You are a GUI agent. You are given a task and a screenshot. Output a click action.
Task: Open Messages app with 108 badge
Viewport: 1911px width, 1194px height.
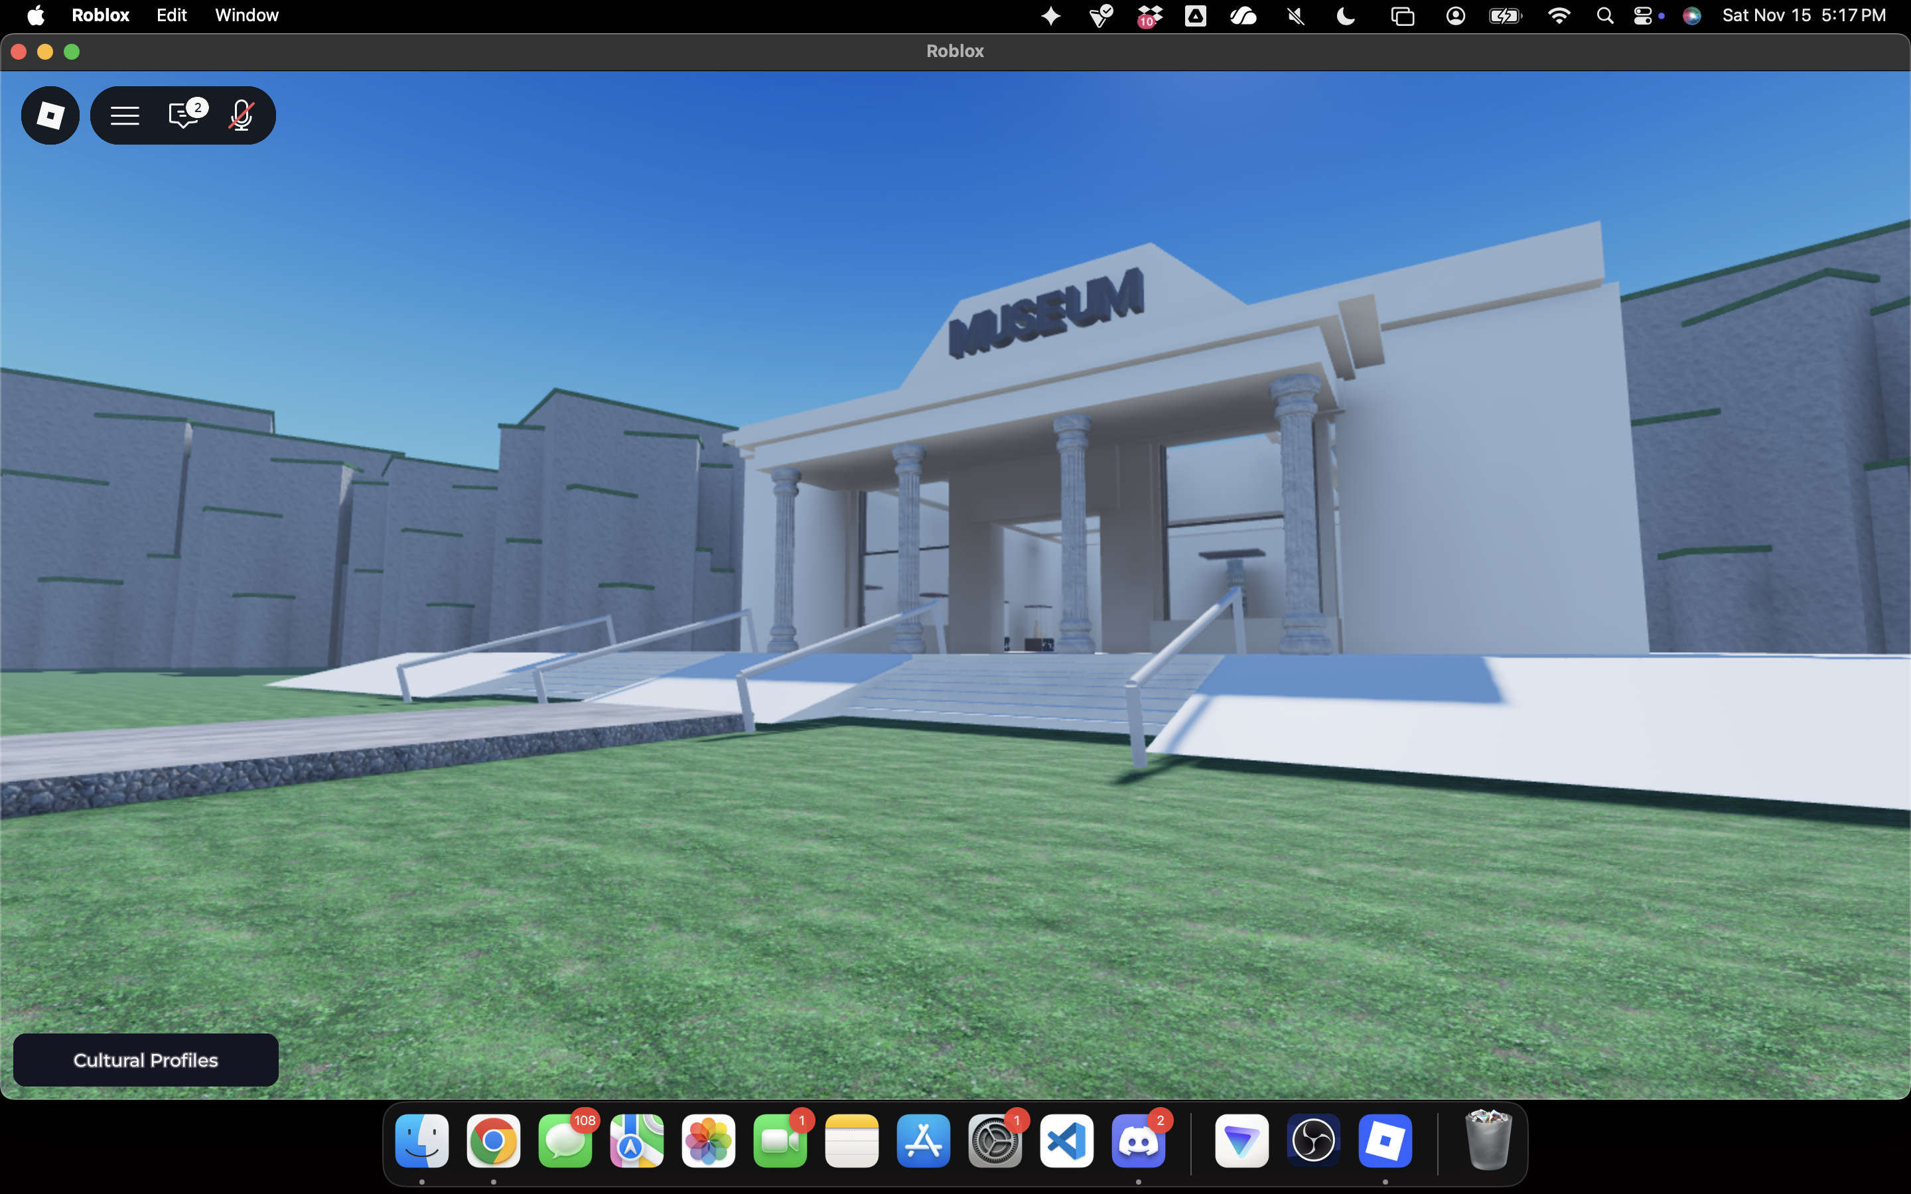[x=565, y=1141]
